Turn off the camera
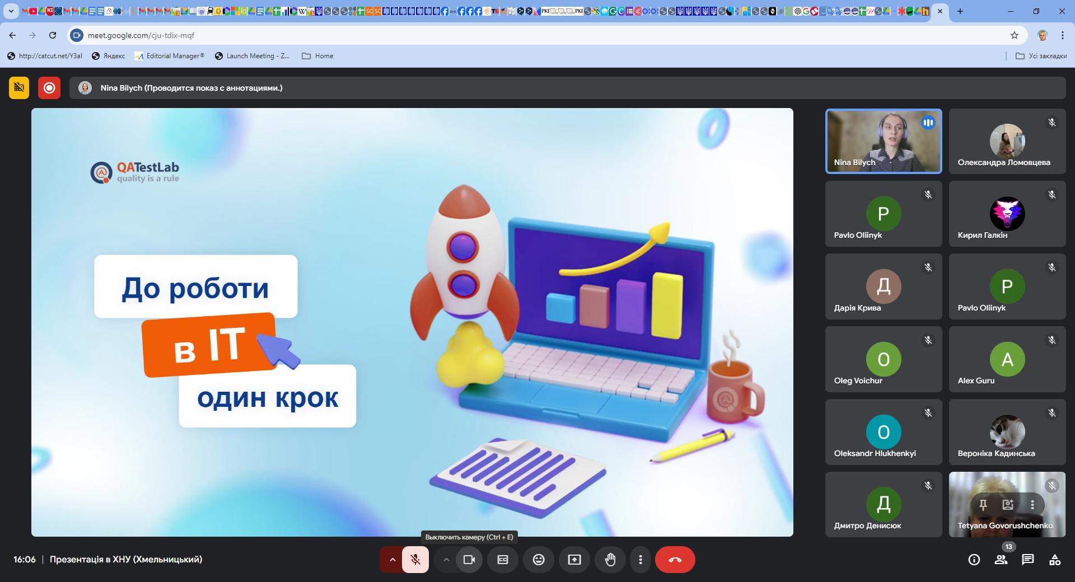This screenshot has height=582, width=1075. [469, 560]
